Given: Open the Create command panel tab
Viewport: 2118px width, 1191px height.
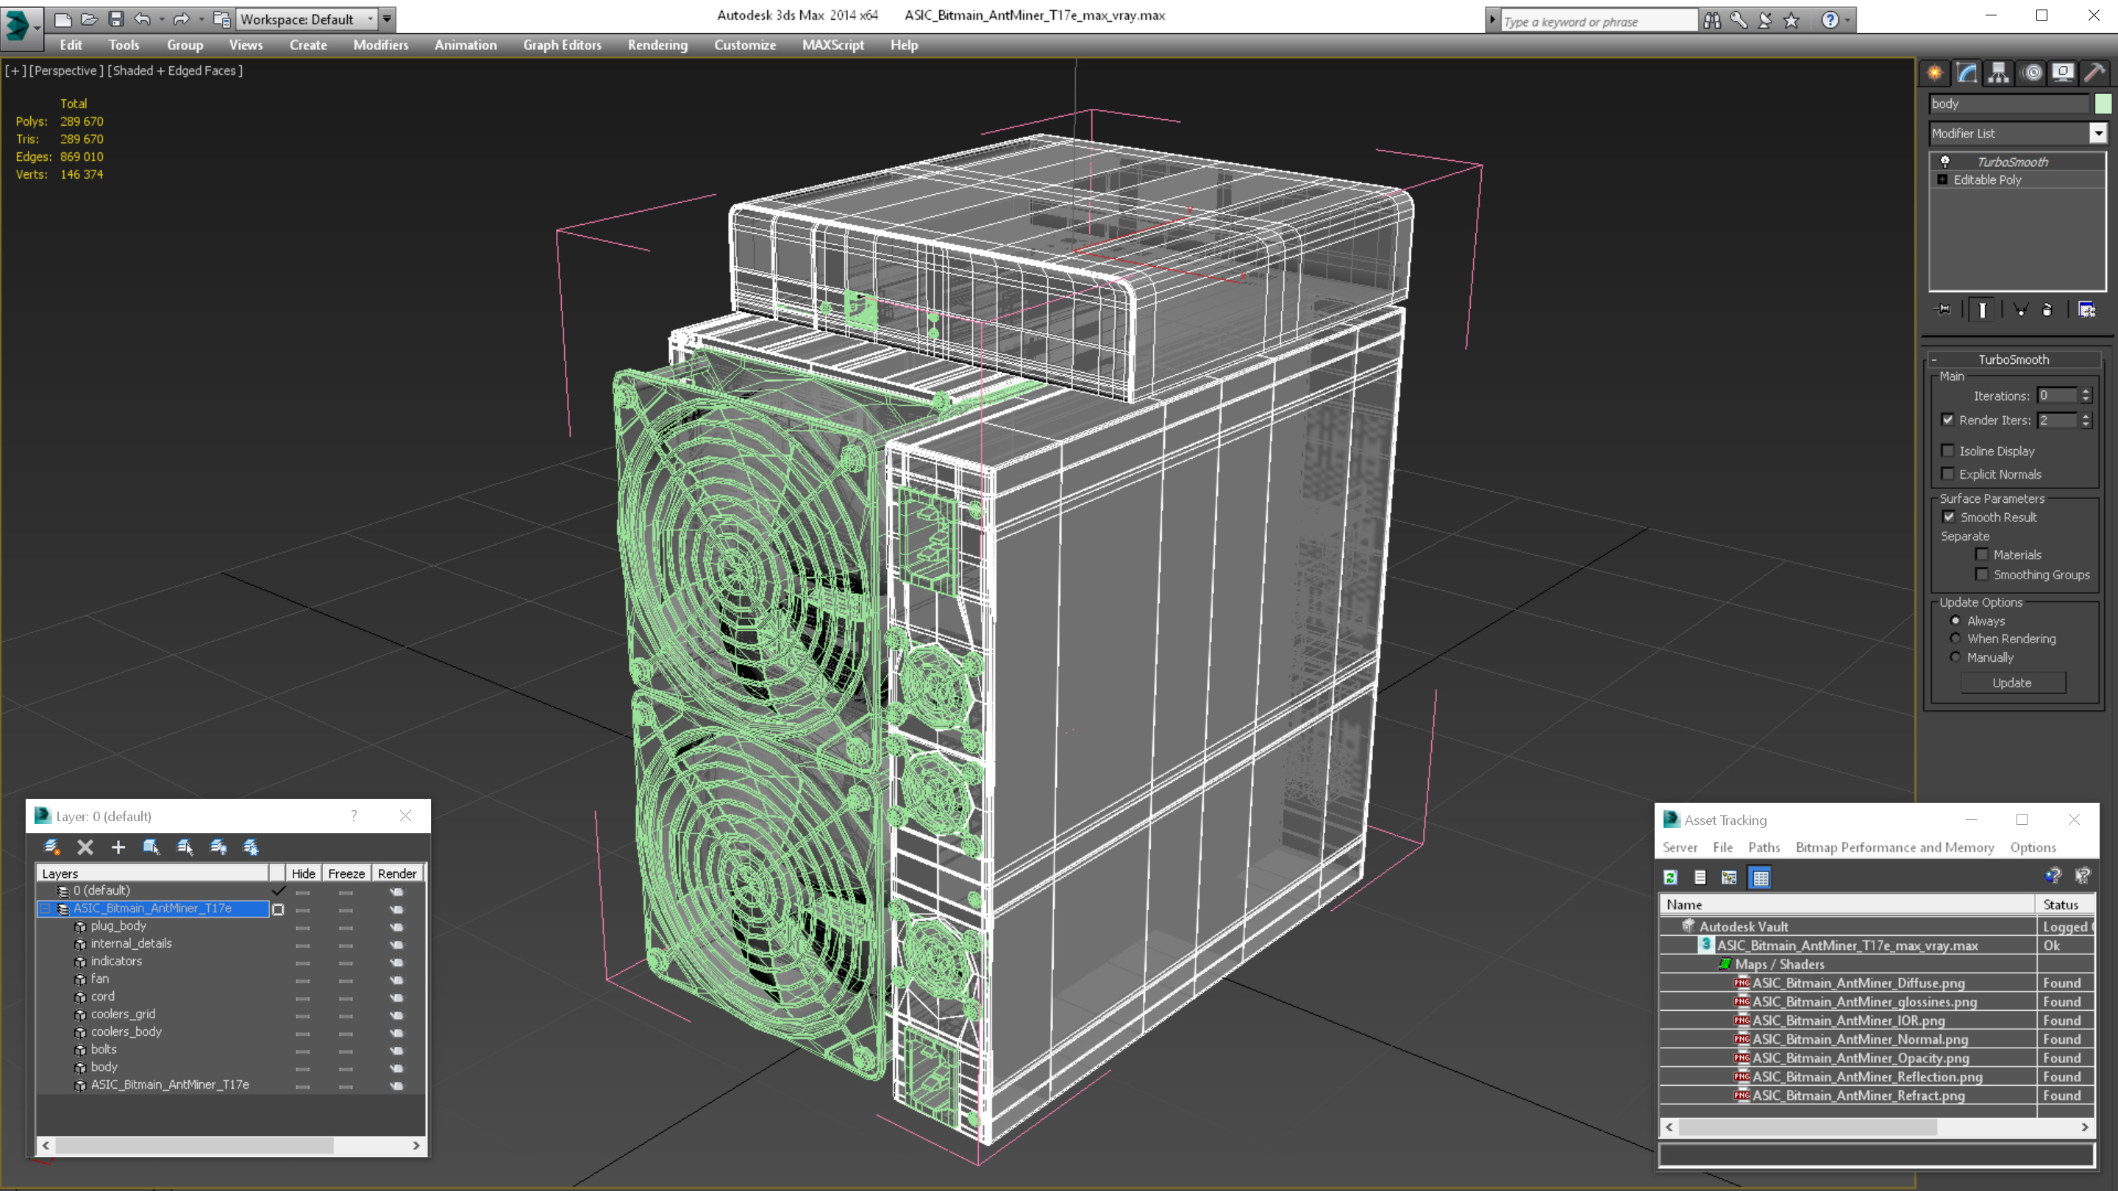Looking at the screenshot, I should pos(1936,74).
